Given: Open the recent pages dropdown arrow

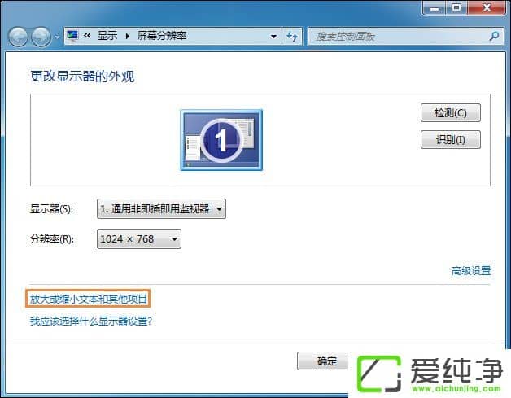Looking at the screenshot, I should click(57, 37).
